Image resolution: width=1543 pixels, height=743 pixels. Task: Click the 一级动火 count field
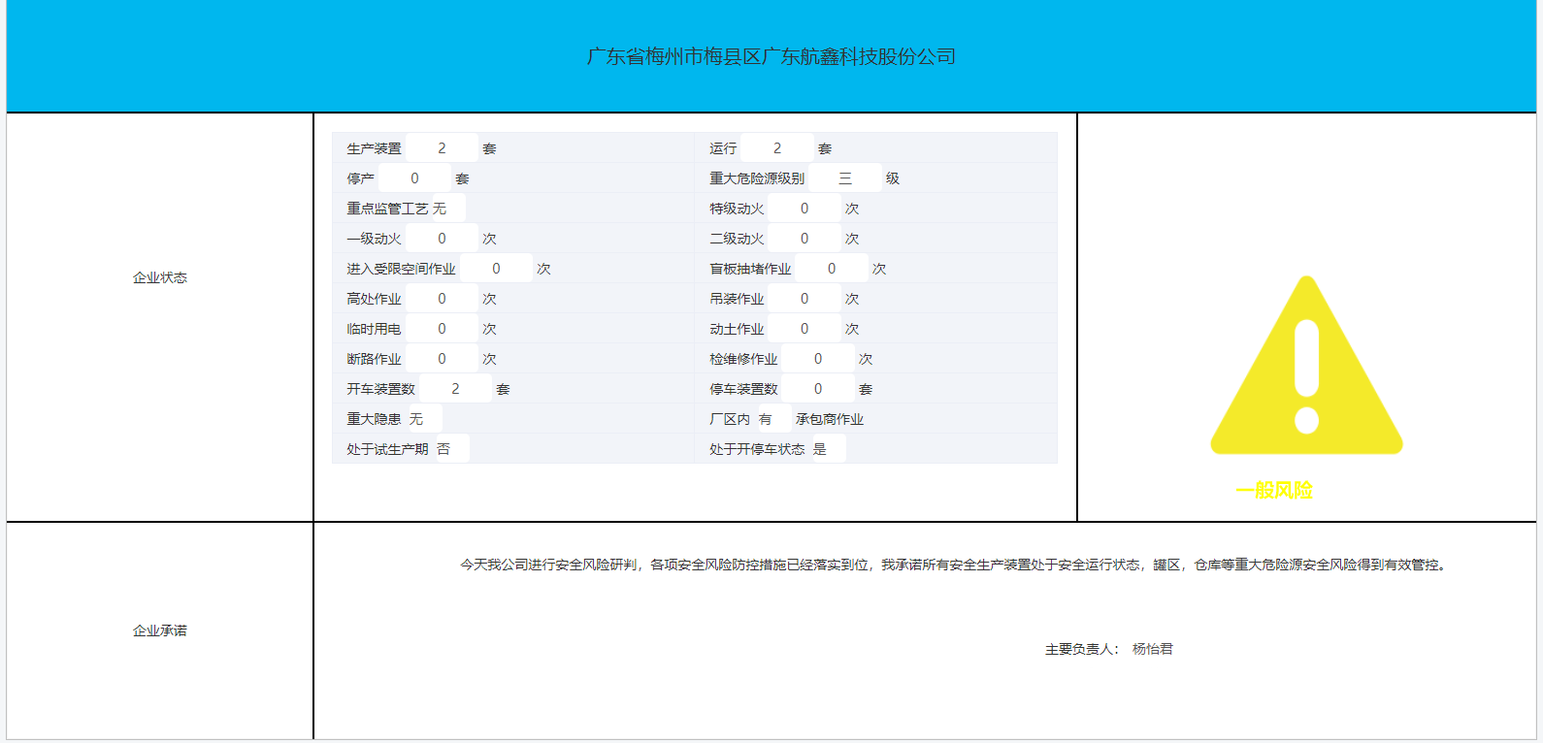(442, 239)
